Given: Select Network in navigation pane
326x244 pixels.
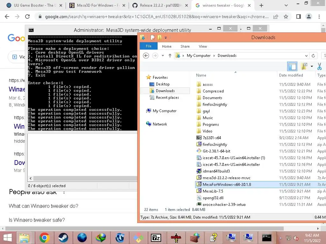Looking at the screenshot, I should click(160, 124).
